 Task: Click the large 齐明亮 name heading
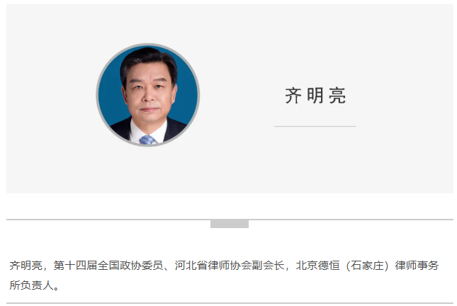(x=315, y=96)
